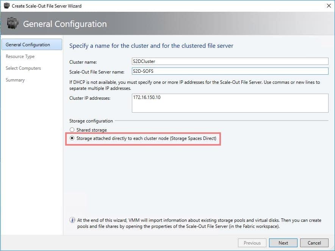This screenshot has width=335, height=251.
Task: Click the Cluster IP addresses label
Action: tap(90, 98)
